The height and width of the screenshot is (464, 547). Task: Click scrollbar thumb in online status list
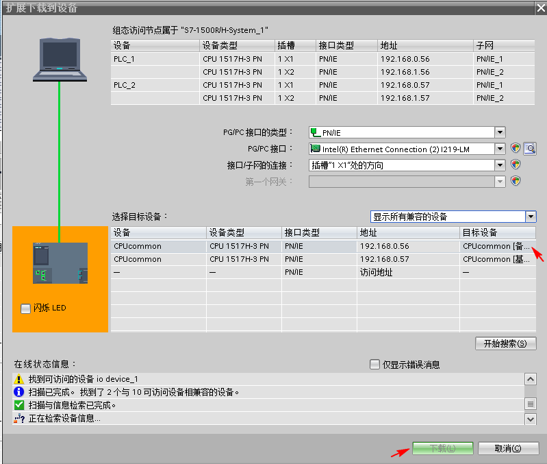pos(531,404)
